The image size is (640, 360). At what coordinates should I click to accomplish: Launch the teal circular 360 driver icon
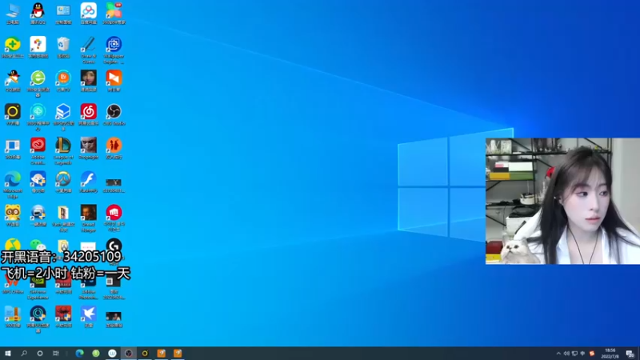pos(38,117)
